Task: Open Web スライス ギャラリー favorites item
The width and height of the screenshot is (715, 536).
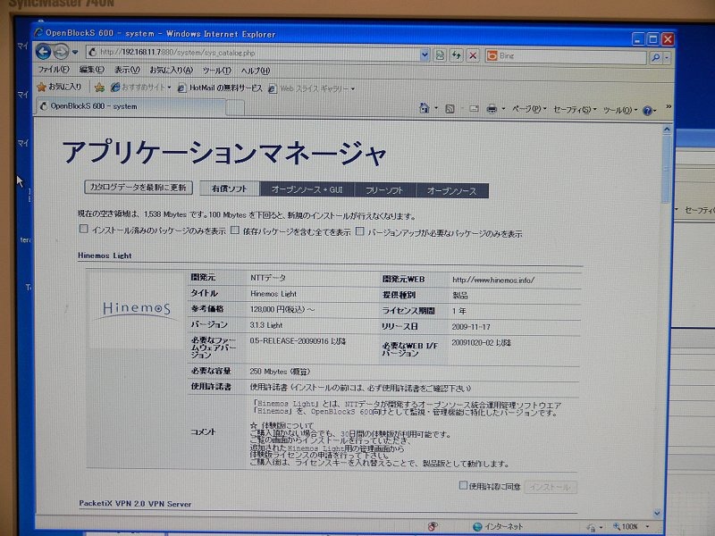Action: (311, 88)
